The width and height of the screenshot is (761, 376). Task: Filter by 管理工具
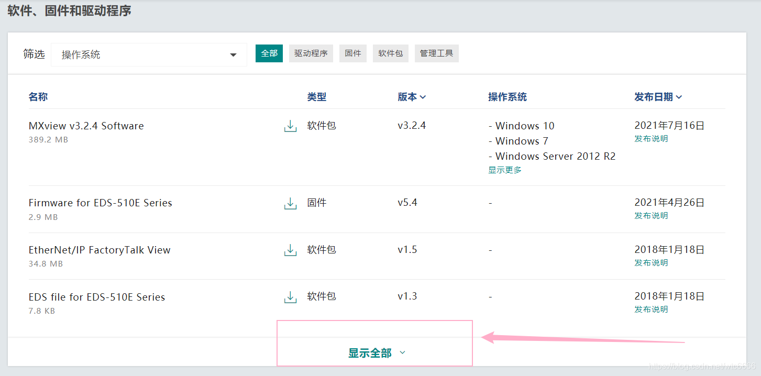pyautogui.click(x=437, y=53)
